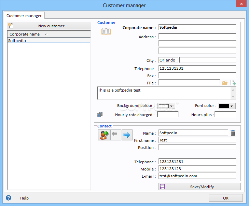Click the File path input field
249x206 pixels.
click(x=189, y=83)
